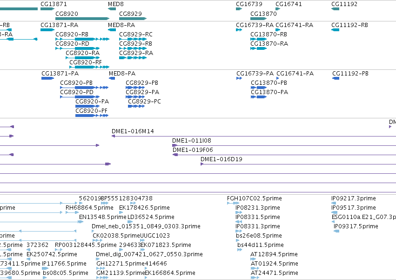
Task: Select protein CG8920-PF
Action: [x=91, y=111]
